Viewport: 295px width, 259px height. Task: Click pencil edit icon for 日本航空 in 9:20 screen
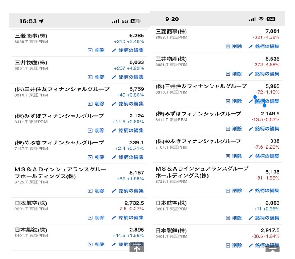click(251, 218)
